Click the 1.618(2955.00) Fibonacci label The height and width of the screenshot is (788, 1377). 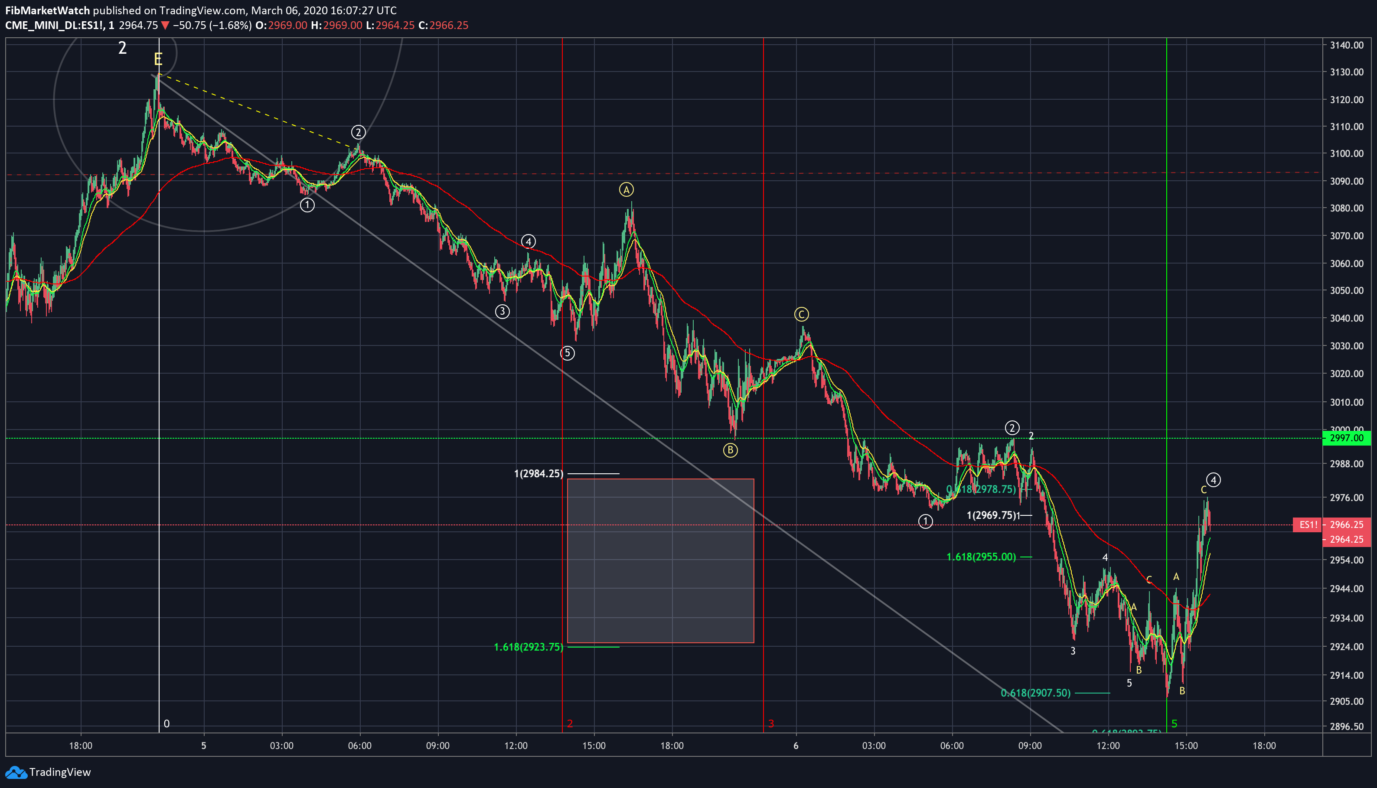click(x=981, y=557)
